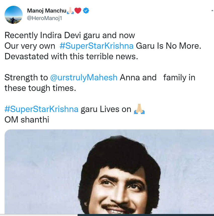Click the 'garu Lives on' text
The width and height of the screenshot is (214, 216).
pos(106,109)
